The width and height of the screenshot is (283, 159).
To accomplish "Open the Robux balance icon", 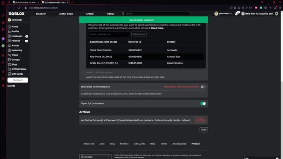I will point(243,14).
